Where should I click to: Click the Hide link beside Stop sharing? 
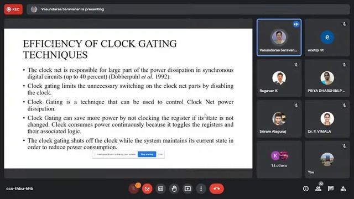pos(160,154)
